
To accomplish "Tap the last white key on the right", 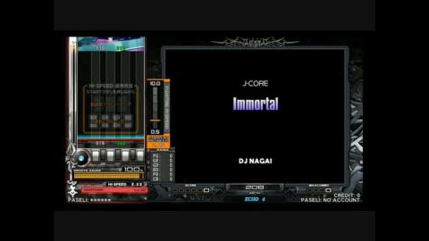I will [x=140, y=156].
